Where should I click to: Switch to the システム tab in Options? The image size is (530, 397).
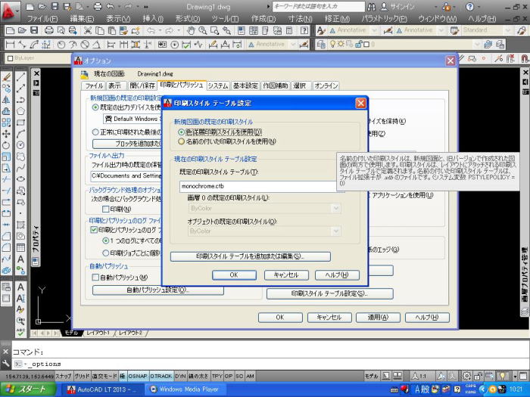218,85
